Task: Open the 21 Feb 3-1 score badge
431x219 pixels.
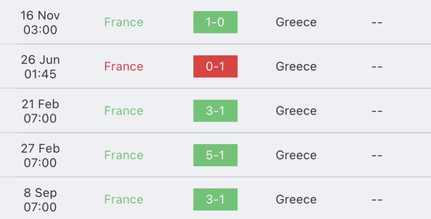Action: tap(215, 111)
